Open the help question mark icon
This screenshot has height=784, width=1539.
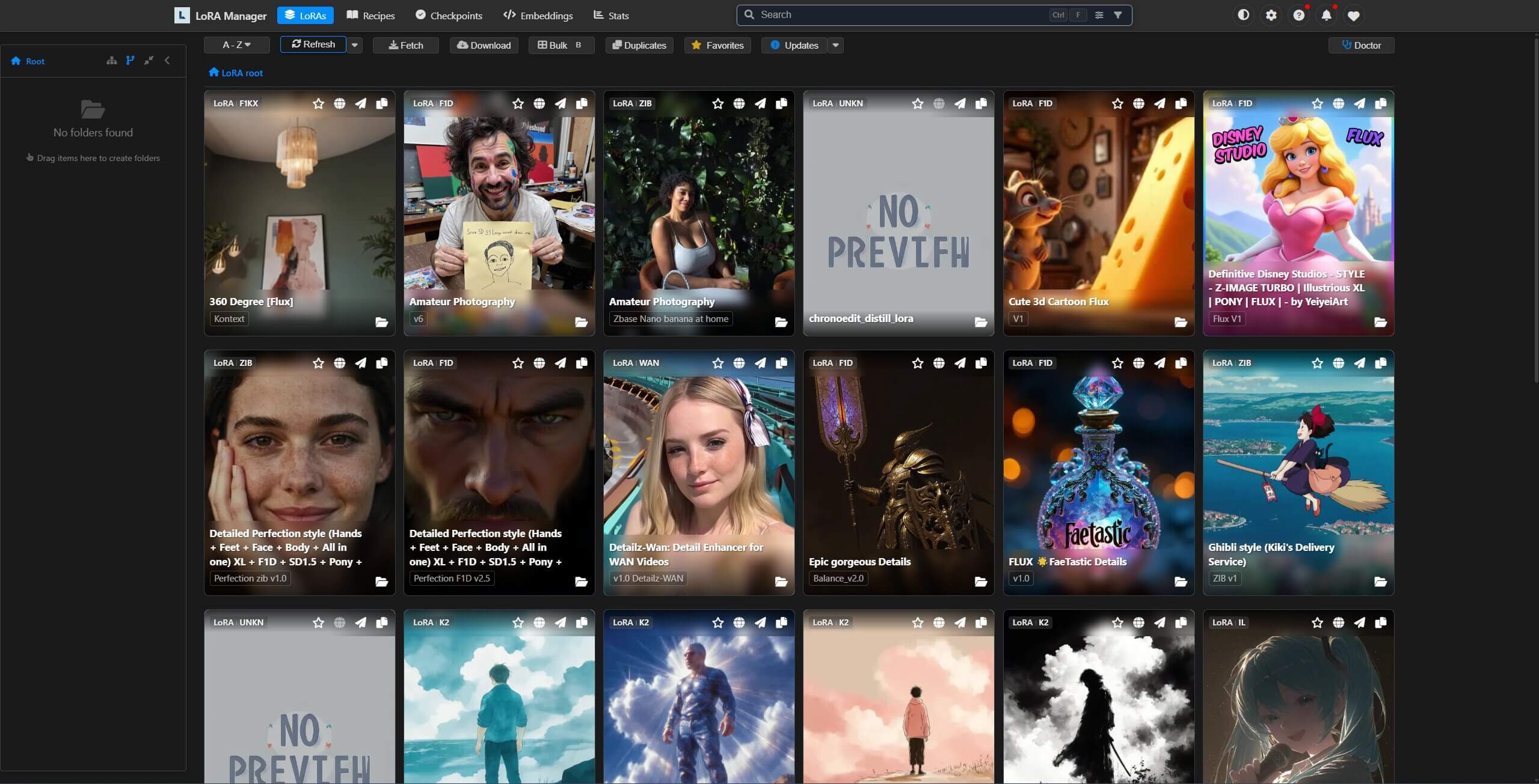pos(1298,15)
